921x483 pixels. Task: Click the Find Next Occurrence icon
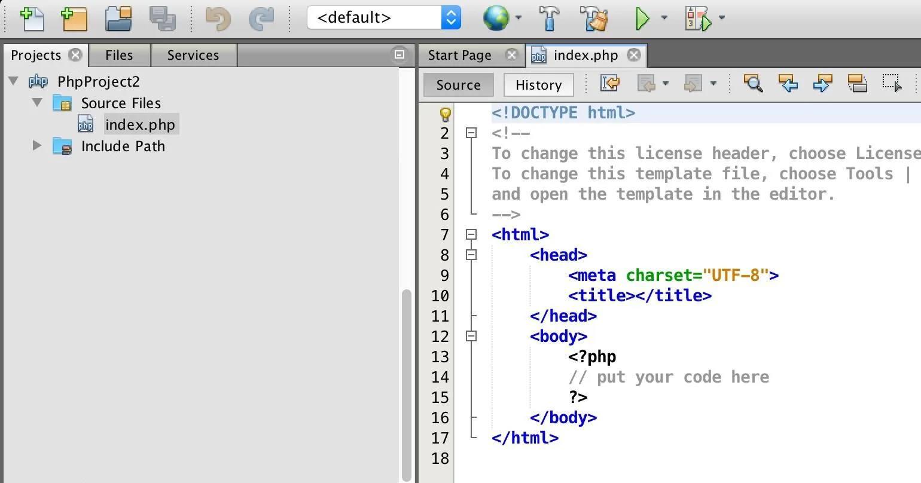822,84
